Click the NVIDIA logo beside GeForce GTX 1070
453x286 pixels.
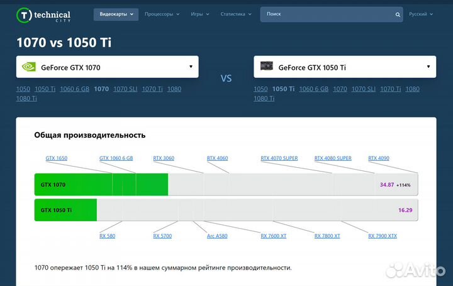click(x=29, y=67)
